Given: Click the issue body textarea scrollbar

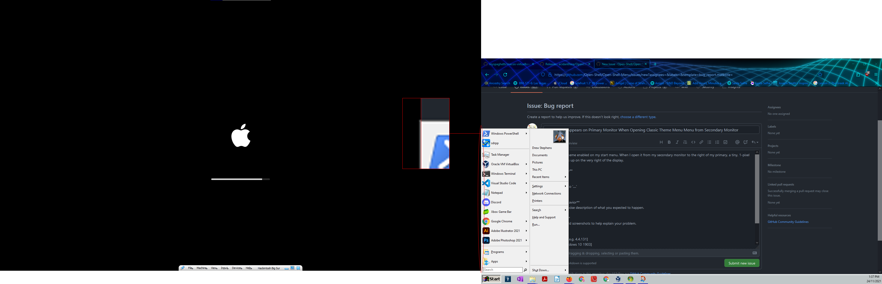Looking at the screenshot, I should click(757, 188).
